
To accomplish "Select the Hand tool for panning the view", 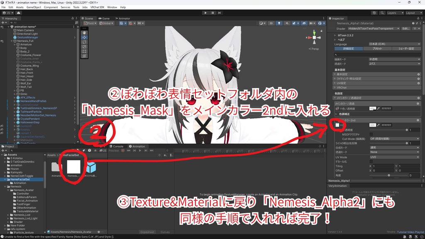I will (84, 33).
